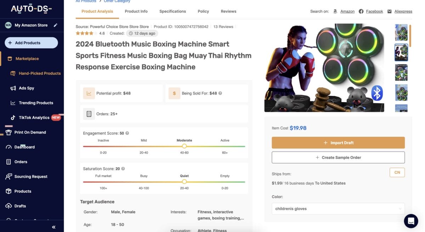Open the childrenis gloves color dropdown

pyautogui.click(x=338, y=208)
